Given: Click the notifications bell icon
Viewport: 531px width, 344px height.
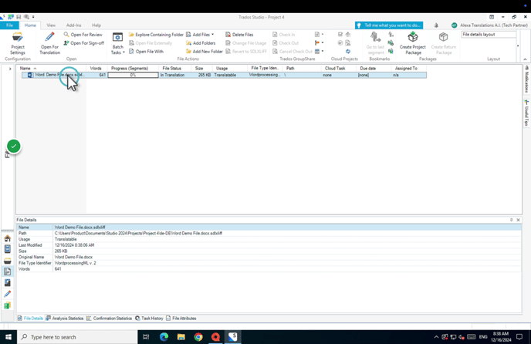Looking at the screenshot, I should [x=436, y=25].
